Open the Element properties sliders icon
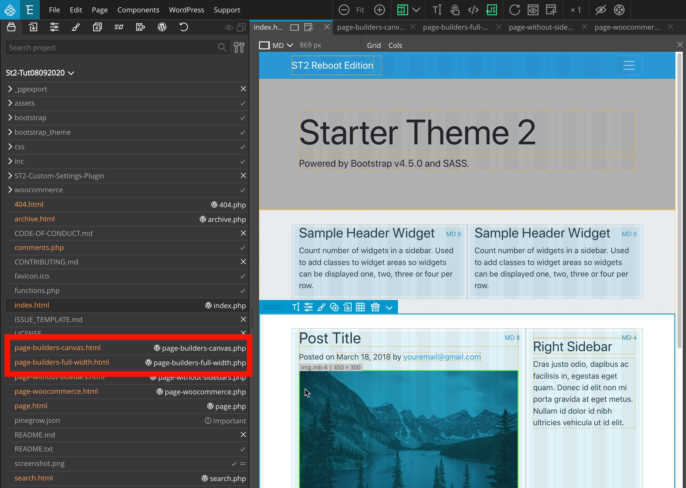The height and width of the screenshot is (488, 686). pos(54,27)
